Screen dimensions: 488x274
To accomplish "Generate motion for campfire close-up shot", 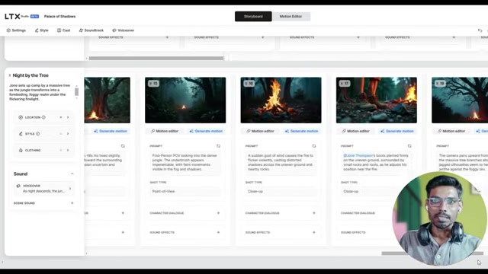I will point(302,131).
